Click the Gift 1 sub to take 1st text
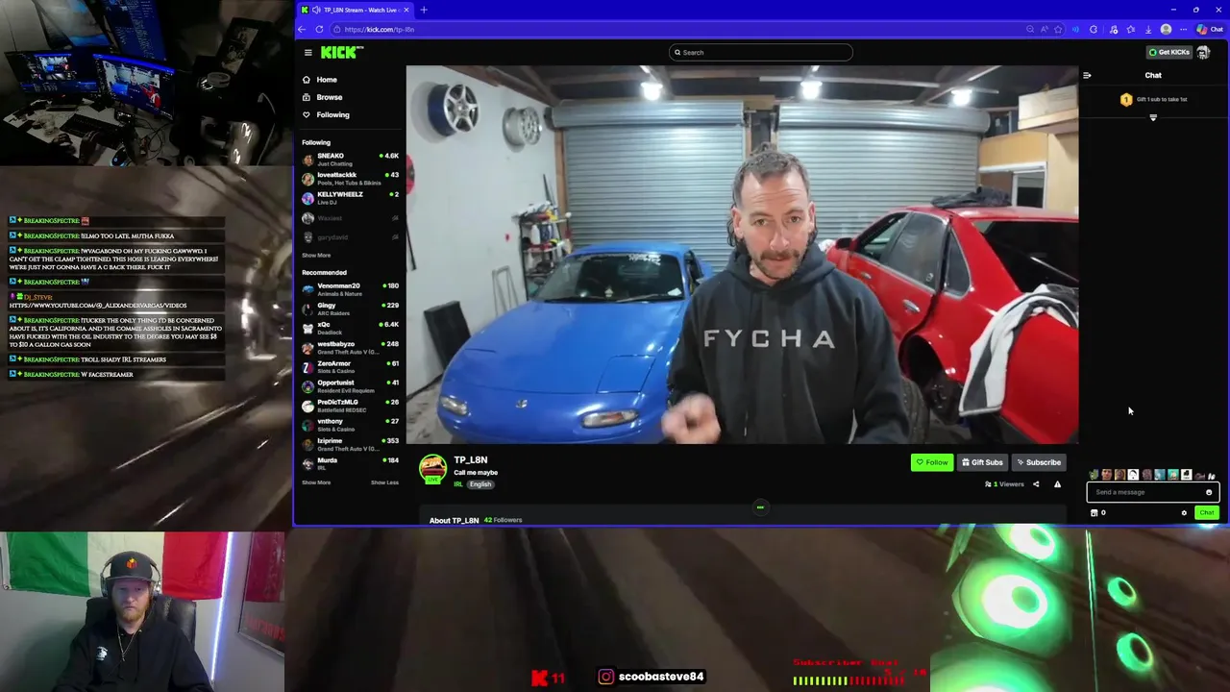Screen dimensions: 1230x692 click(1162, 100)
